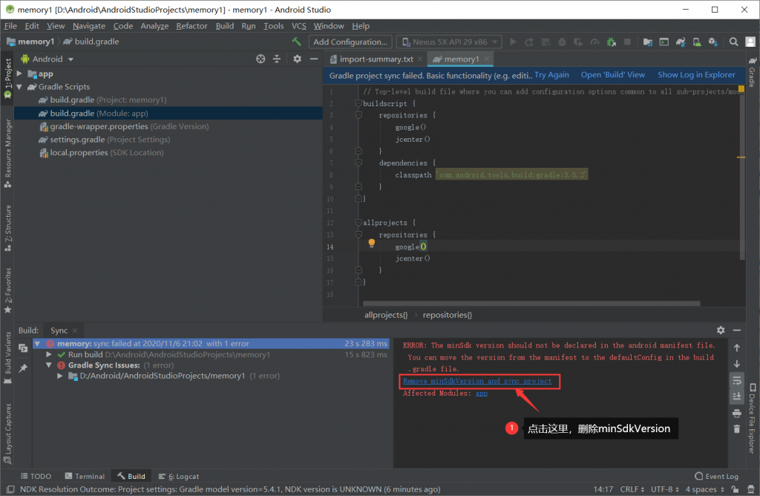
Task: Toggle the Device File Explorer panel
Action: [752, 419]
